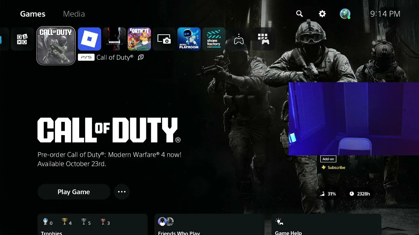This screenshot has width=419, height=235.
Task: Click the Game Help lightbulb icon
Action: click(279, 222)
